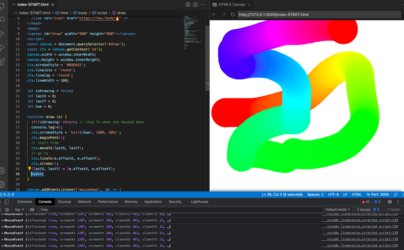This screenshot has width=404, height=250.
Task: Expand the first MouseEvent log entry
Action: coord(2,215)
